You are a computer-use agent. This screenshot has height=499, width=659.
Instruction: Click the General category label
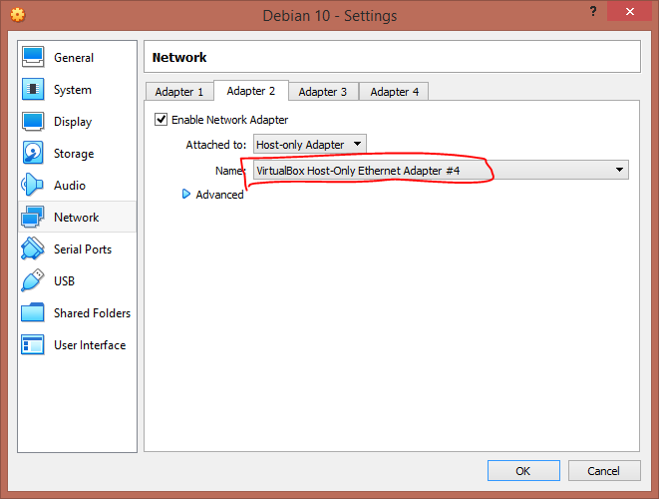(74, 58)
